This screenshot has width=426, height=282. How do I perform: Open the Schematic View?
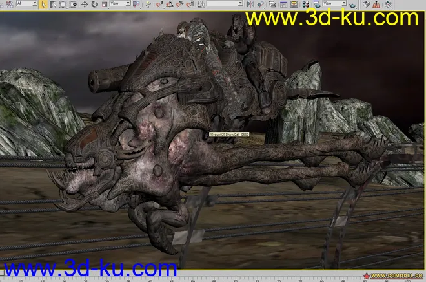point(294,4)
